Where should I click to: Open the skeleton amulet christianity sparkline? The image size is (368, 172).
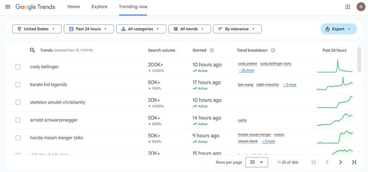334,102
